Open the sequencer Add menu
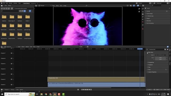The width and height of the screenshot is (171, 96). click(x=31, y=47)
